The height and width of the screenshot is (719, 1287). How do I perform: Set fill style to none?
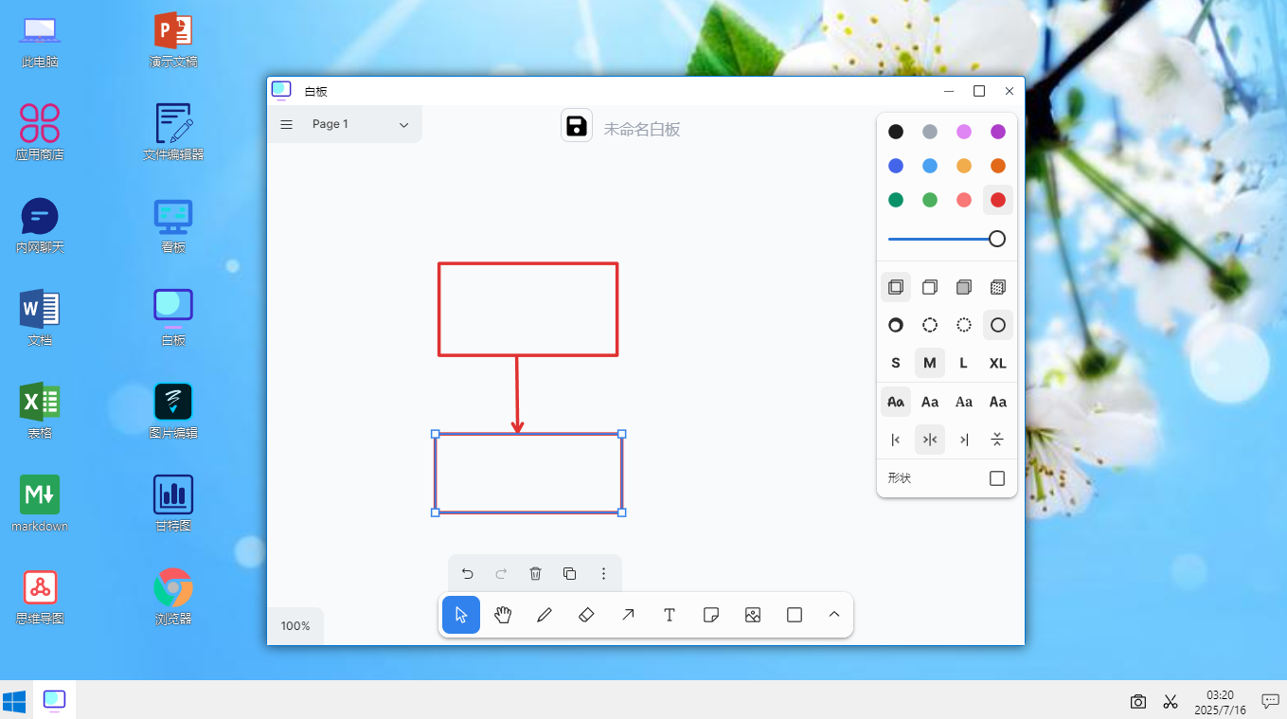click(896, 286)
